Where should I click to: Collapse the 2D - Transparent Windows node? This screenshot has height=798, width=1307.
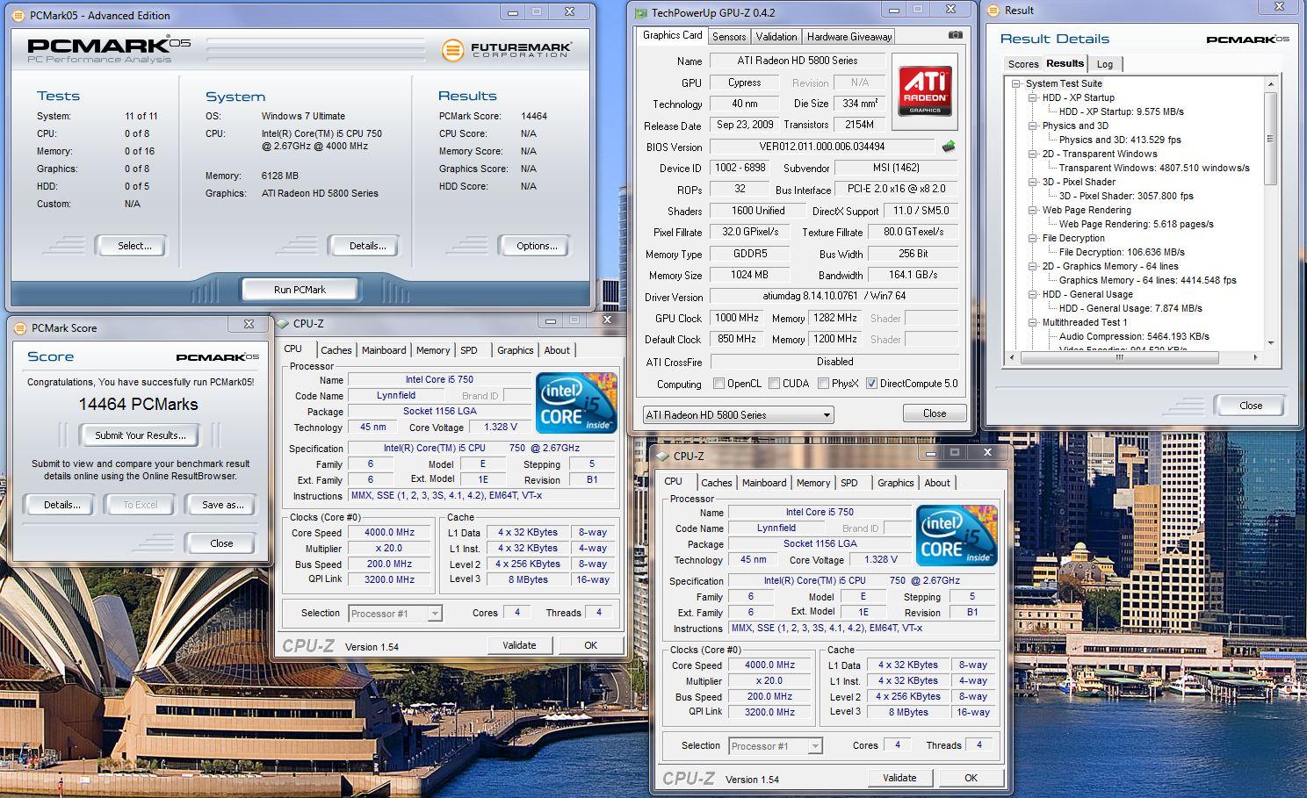(1033, 154)
